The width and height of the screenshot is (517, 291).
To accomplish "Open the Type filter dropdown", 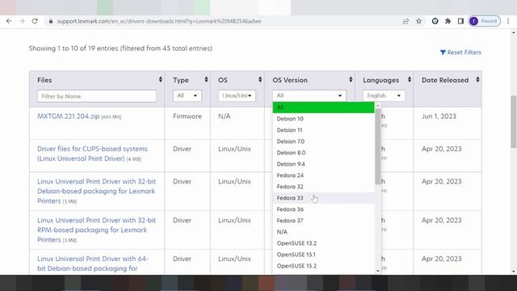I will 187,95.
